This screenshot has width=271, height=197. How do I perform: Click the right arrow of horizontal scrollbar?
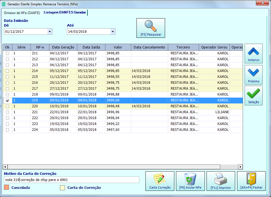[240, 167]
